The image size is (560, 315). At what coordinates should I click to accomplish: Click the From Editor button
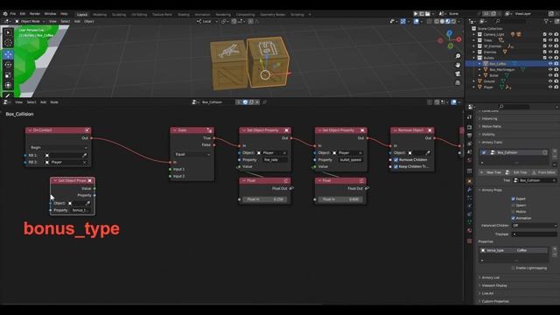click(543, 172)
